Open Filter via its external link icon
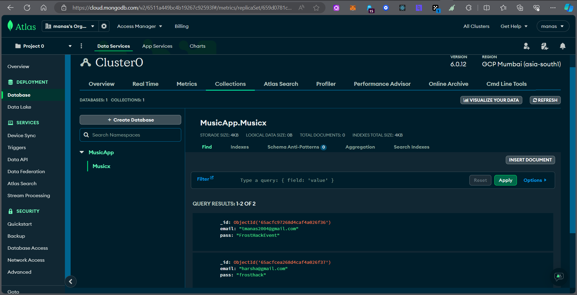Screen dimensions: 577x295 [x=212, y=177]
